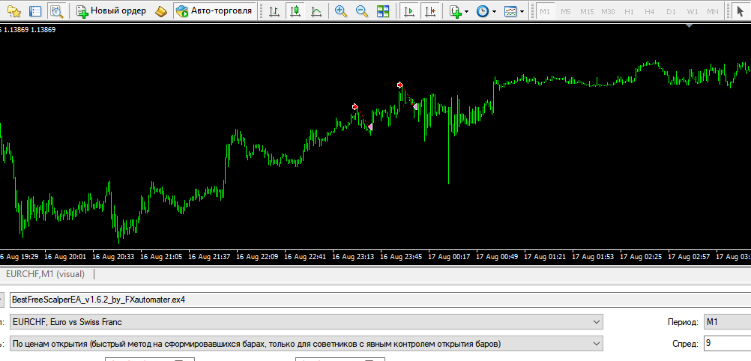Toggle the Terminal panel icon
Image resolution: width=751 pixels, height=361 pixels.
(x=35, y=11)
